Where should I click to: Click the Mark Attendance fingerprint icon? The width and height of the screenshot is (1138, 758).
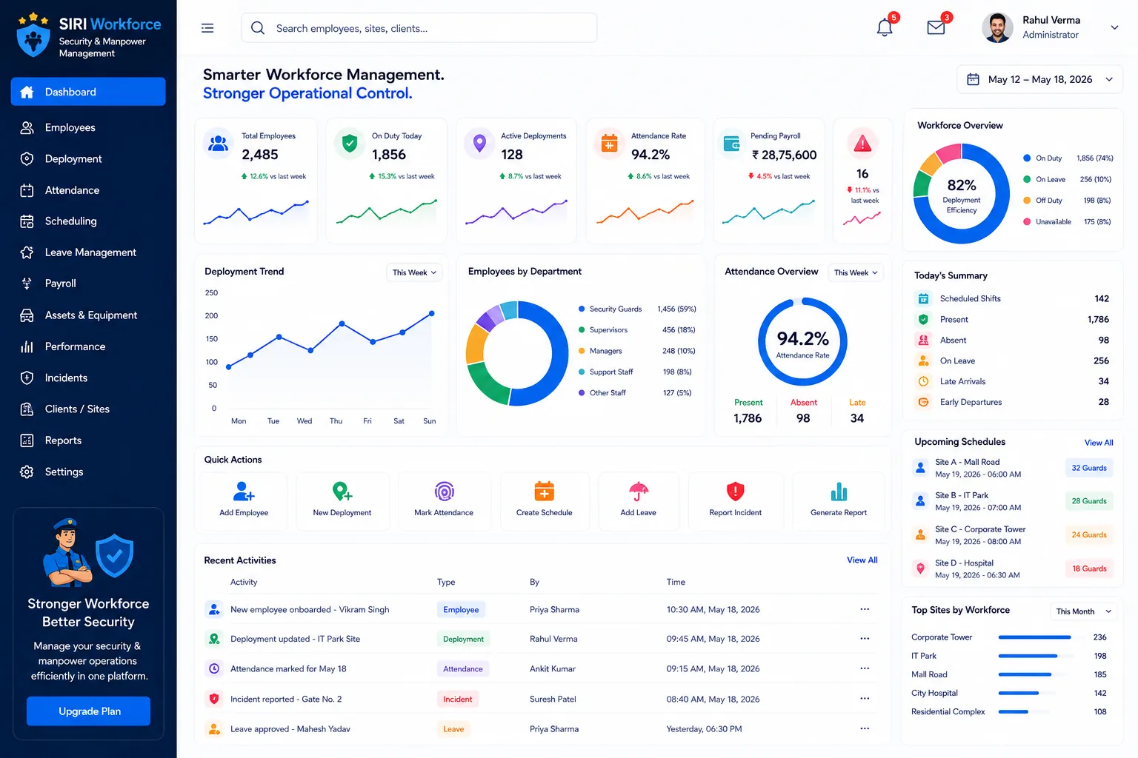click(x=444, y=491)
